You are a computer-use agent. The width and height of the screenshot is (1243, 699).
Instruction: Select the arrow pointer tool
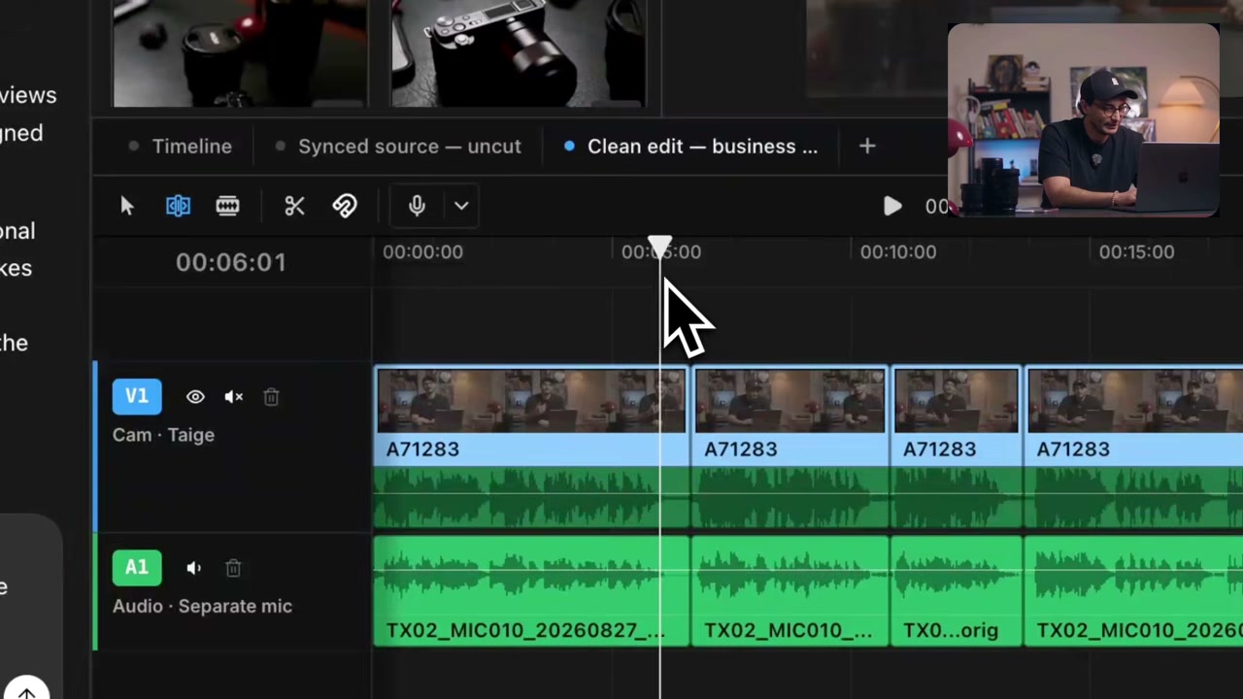click(127, 206)
